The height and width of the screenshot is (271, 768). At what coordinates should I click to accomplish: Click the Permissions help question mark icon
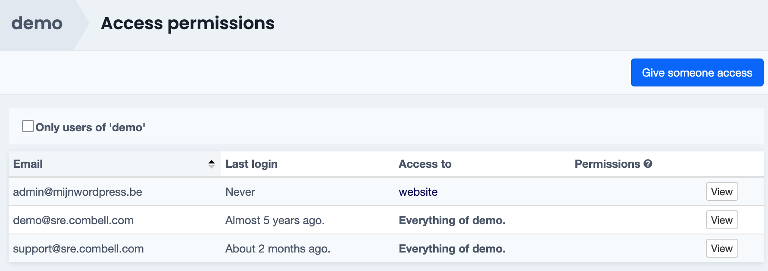tap(648, 164)
